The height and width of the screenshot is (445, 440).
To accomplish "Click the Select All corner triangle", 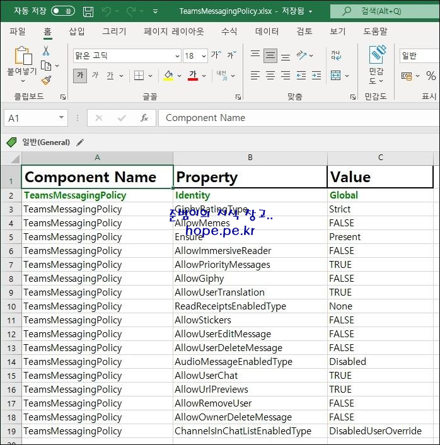I will pyautogui.click(x=14, y=159).
